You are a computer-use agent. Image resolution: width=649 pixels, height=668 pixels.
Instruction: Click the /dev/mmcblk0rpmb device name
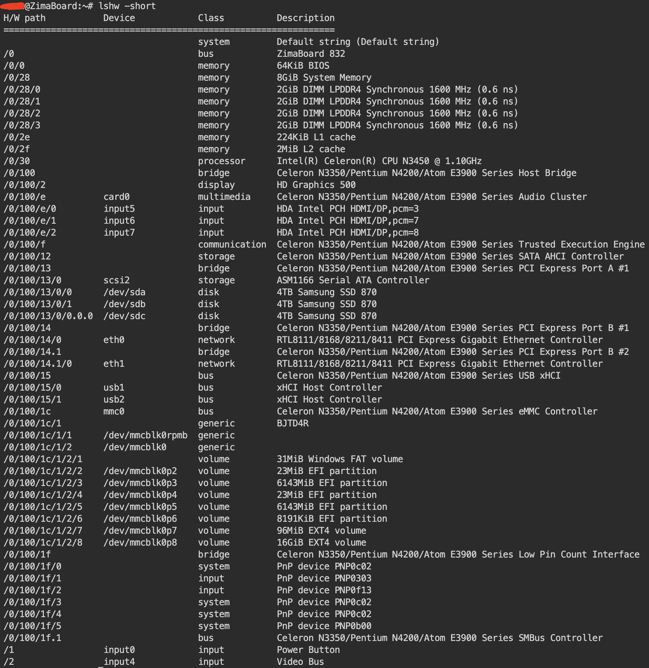pos(145,435)
